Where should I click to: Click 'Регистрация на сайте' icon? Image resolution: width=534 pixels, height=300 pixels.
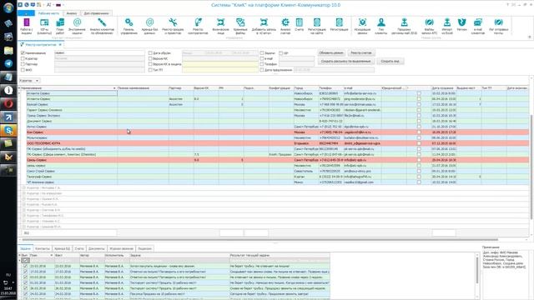pyautogui.click(x=317, y=26)
